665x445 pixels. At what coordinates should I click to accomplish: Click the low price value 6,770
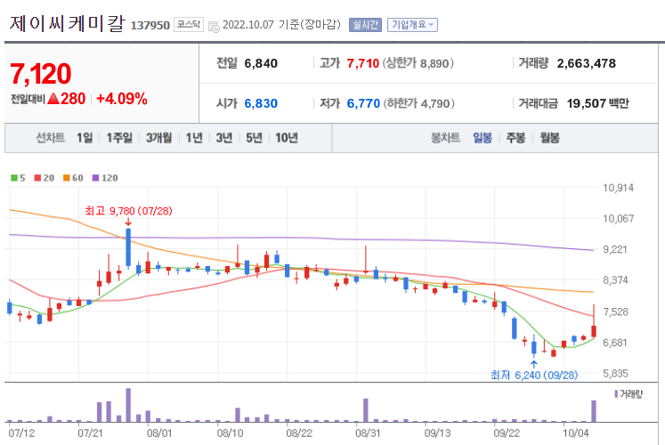[363, 103]
